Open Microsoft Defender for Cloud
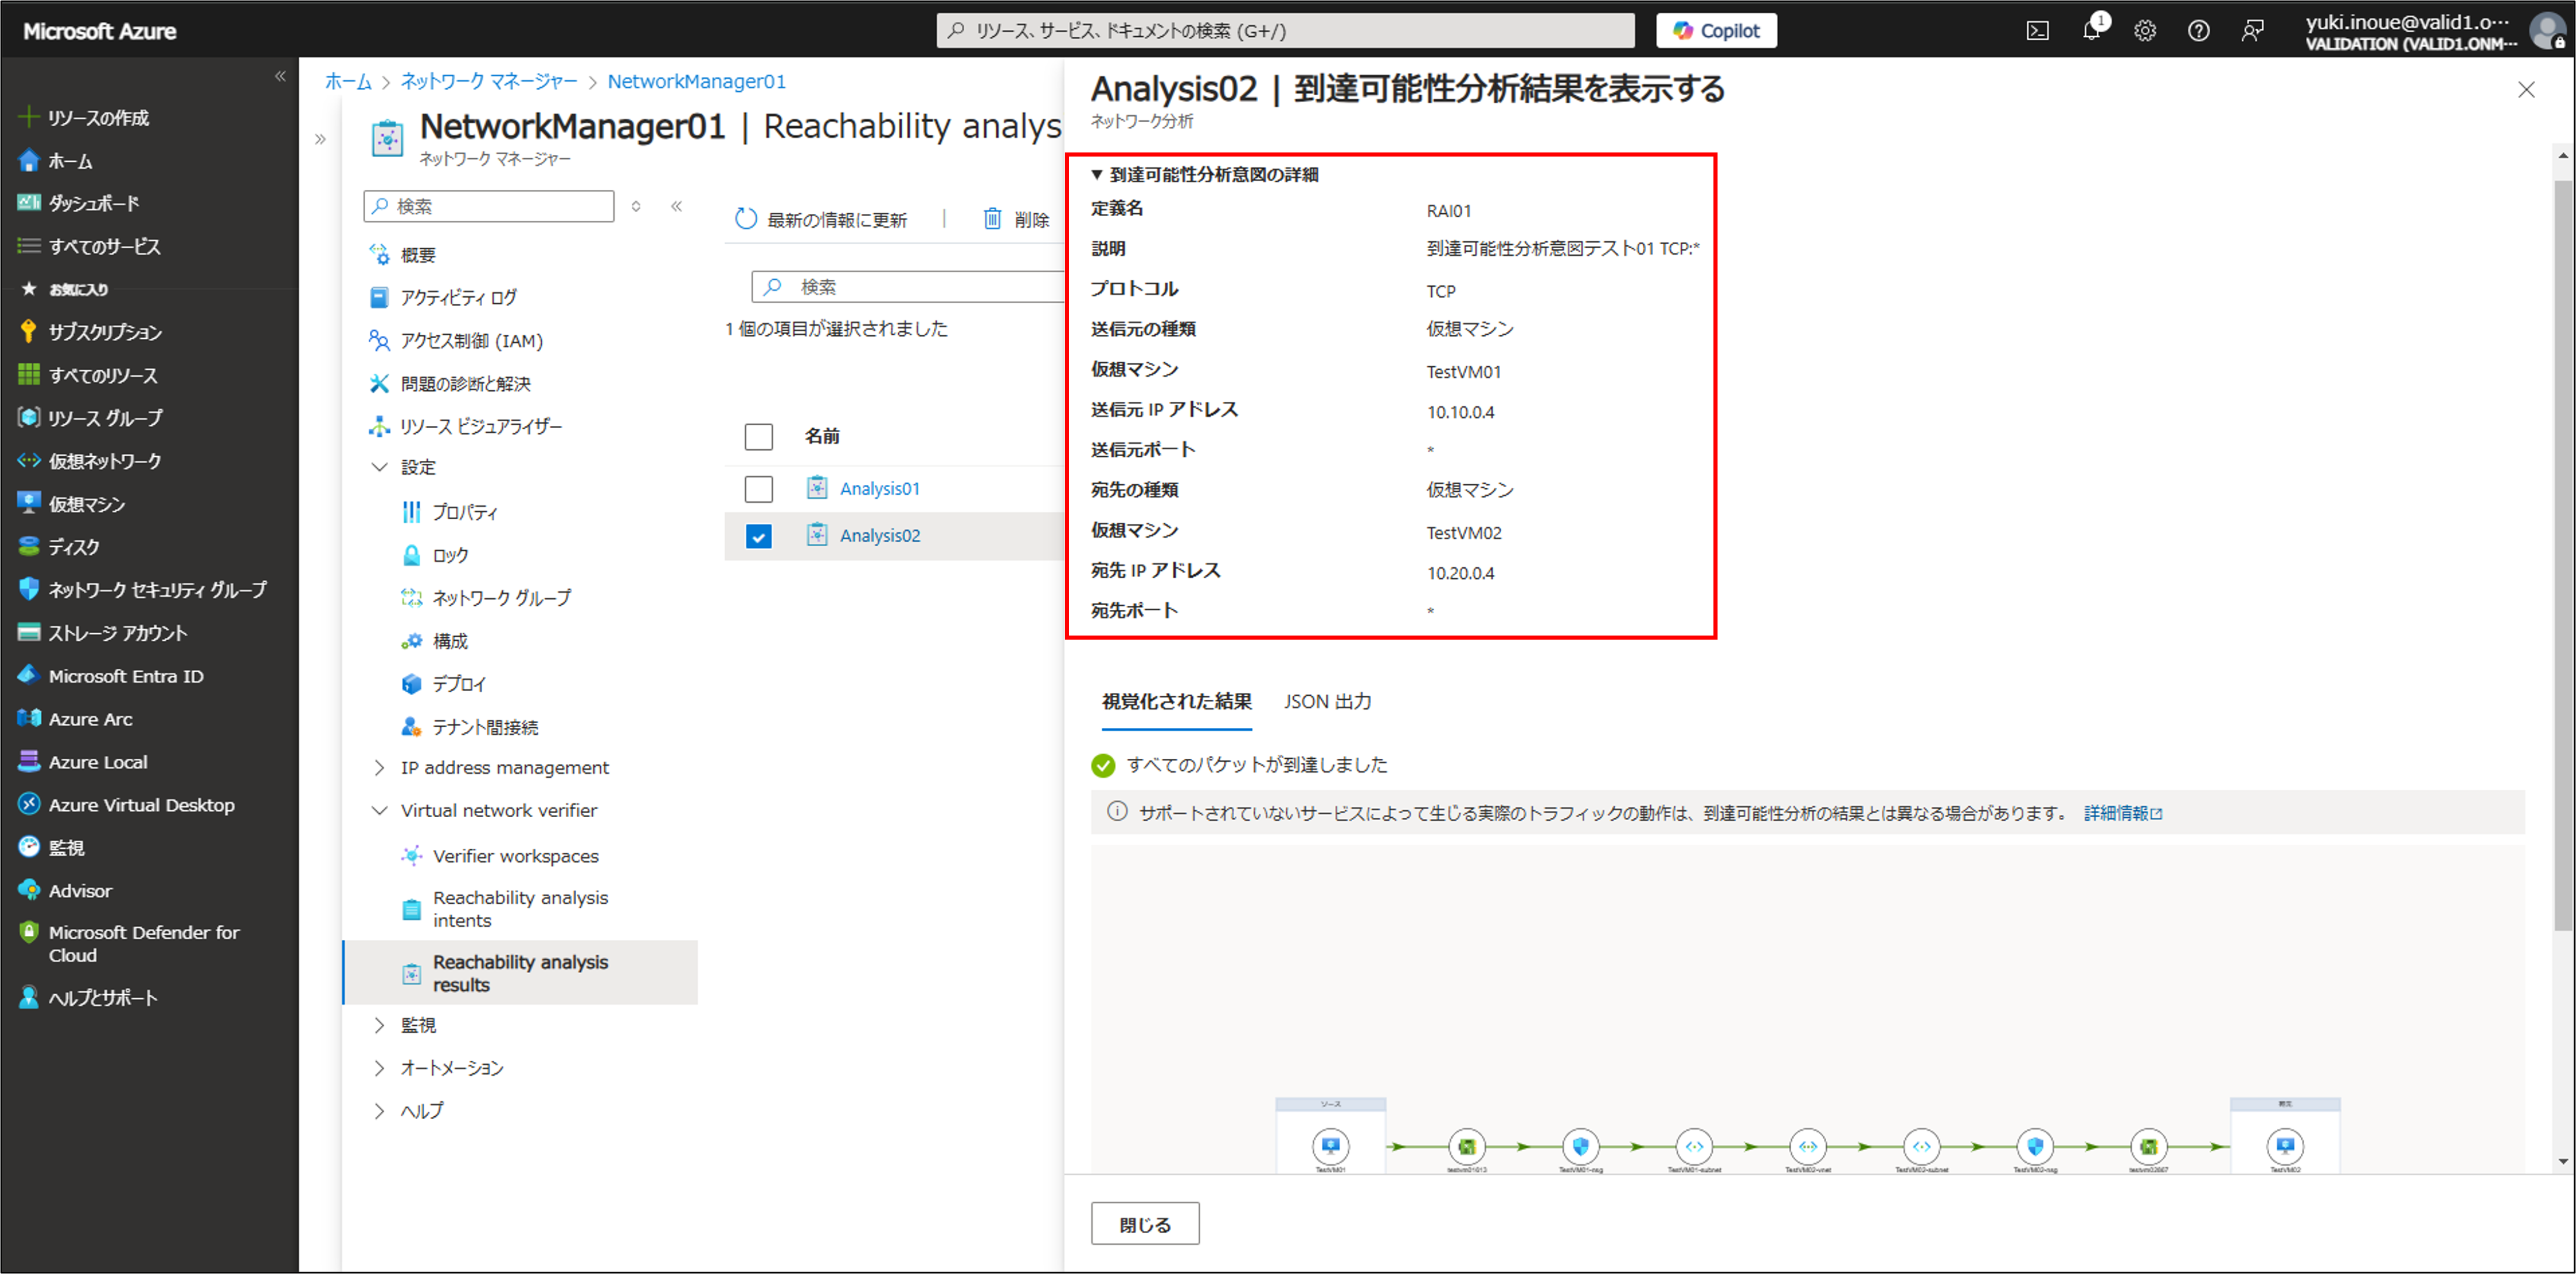 pos(143,943)
